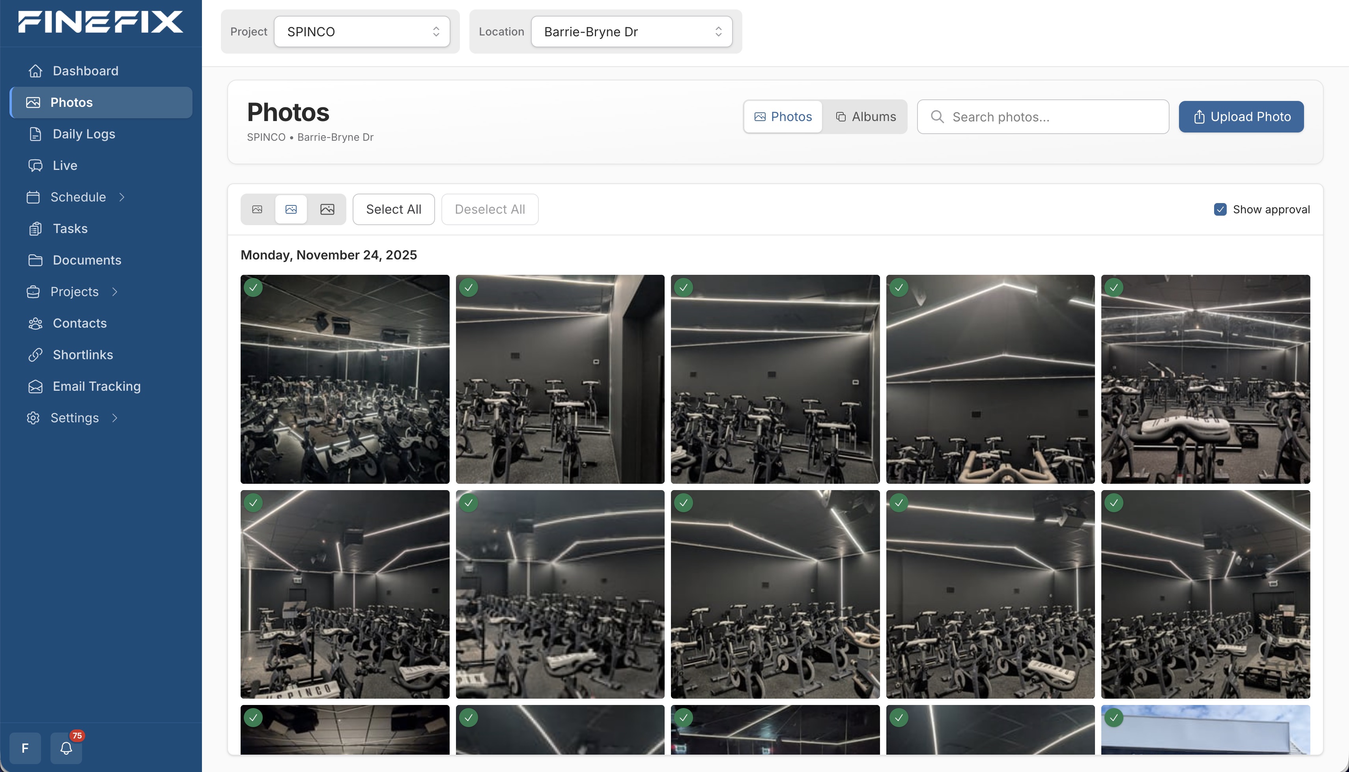The image size is (1349, 772).
Task: Click the notification bell icon
Action: [66, 748]
